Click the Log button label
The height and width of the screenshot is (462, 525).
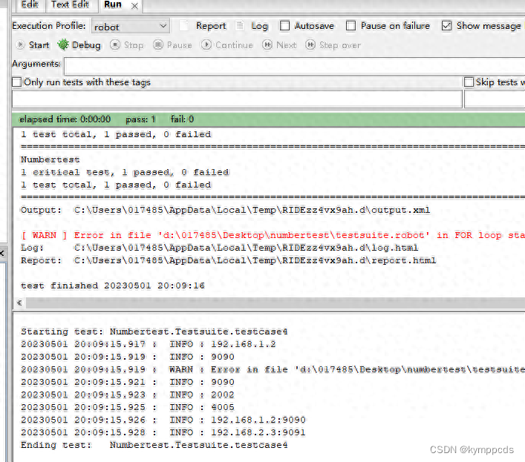click(260, 26)
